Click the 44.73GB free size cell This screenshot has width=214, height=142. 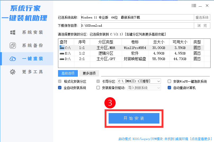[180, 59]
